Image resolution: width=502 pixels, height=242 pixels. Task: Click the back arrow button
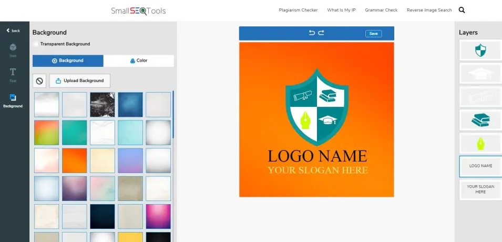pos(13,31)
